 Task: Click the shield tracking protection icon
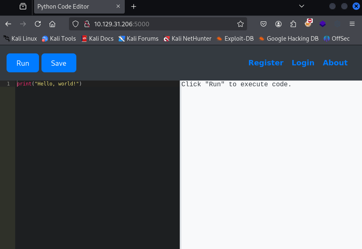[x=76, y=24]
